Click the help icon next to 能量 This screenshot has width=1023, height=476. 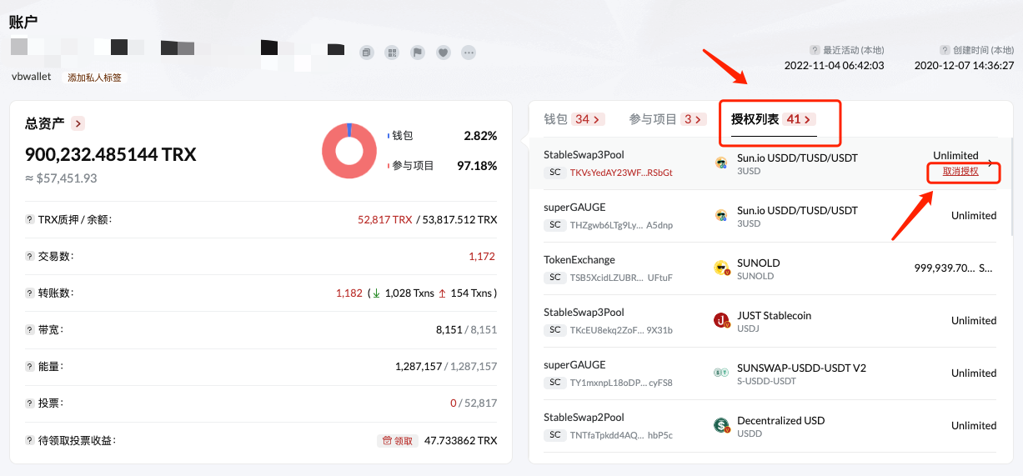pyautogui.click(x=30, y=367)
